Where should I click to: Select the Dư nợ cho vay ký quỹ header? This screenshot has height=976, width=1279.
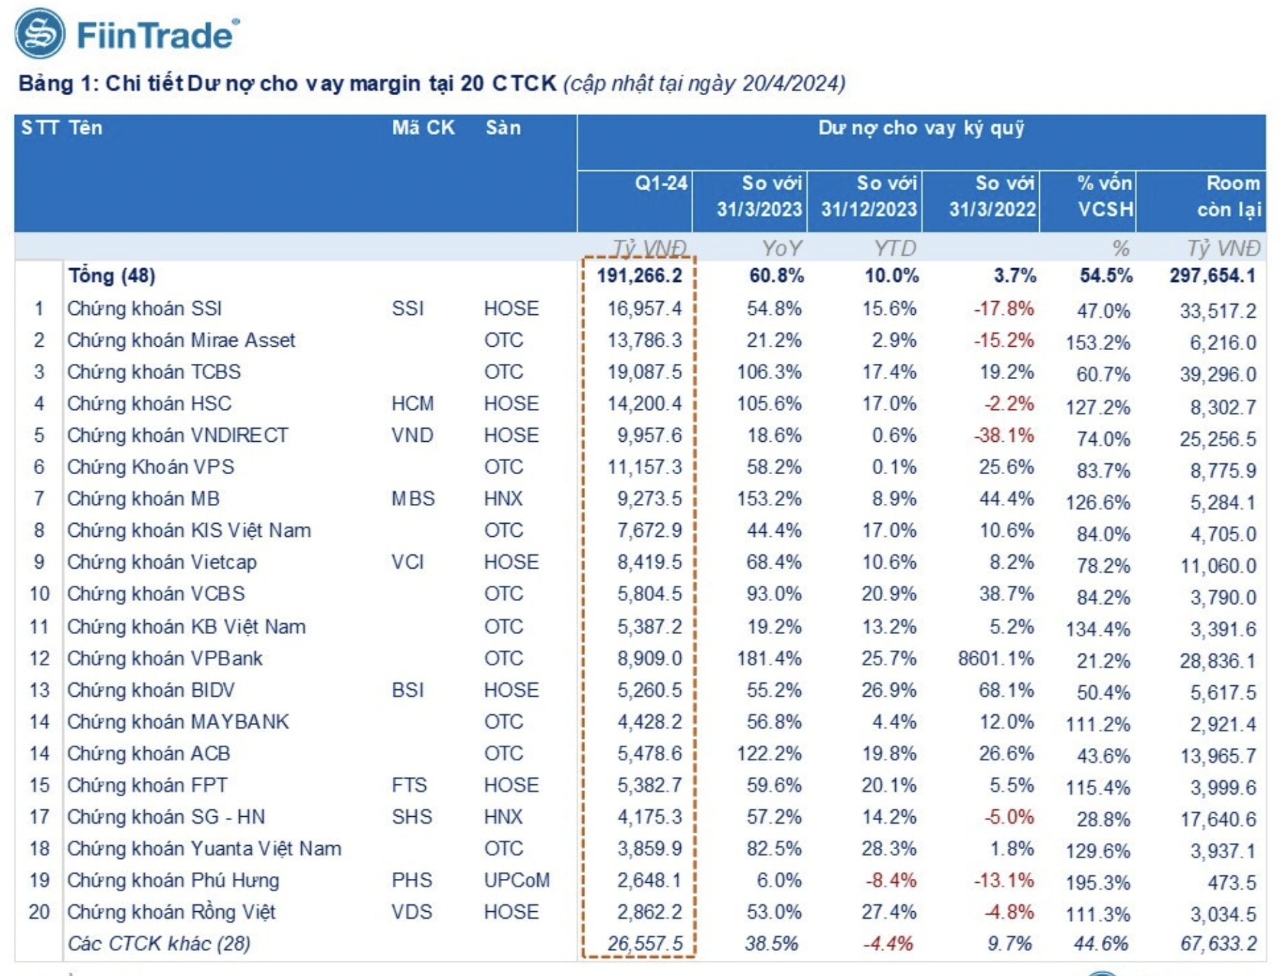[921, 128]
